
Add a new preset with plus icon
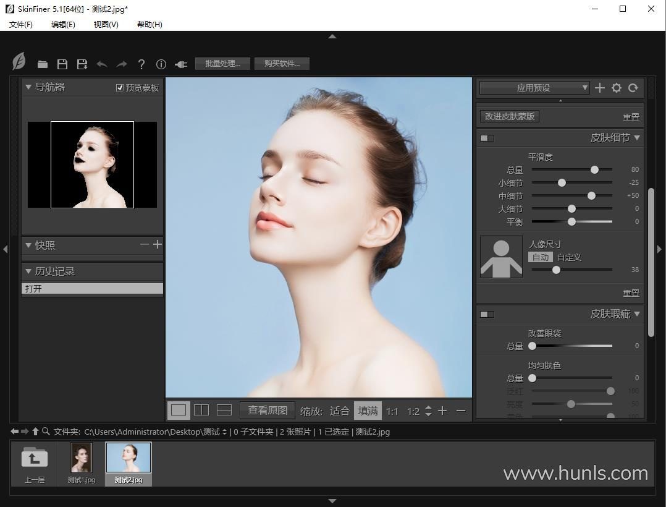tap(599, 88)
